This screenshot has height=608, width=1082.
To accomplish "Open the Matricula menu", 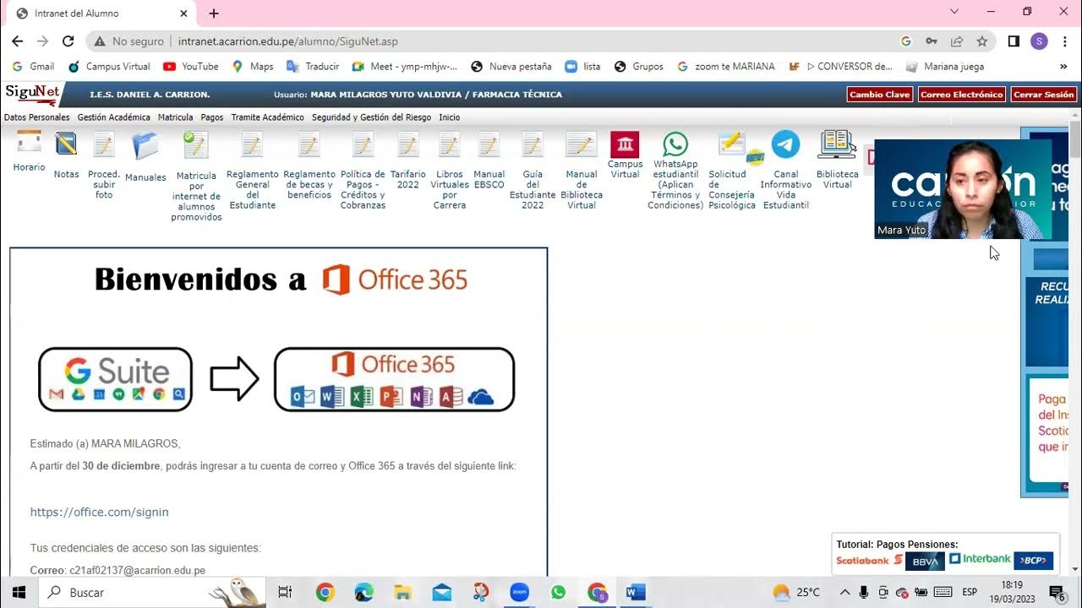I will click(x=175, y=117).
